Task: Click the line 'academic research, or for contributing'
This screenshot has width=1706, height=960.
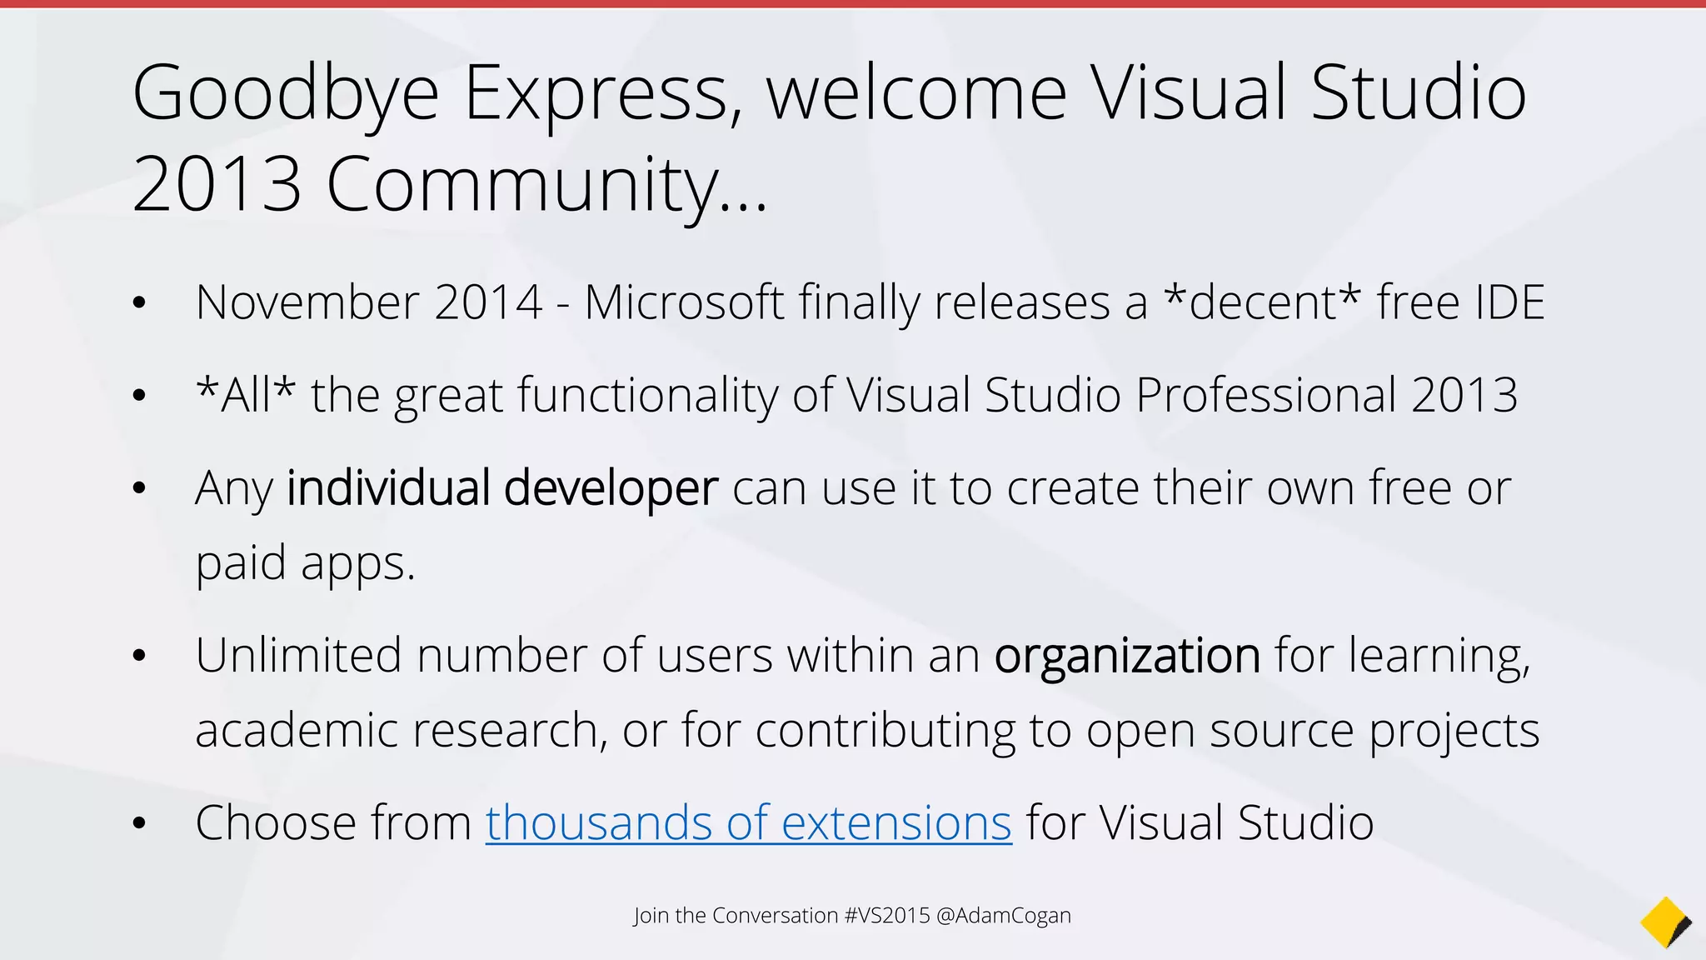Action: pyautogui.click(x=867, y=731)
